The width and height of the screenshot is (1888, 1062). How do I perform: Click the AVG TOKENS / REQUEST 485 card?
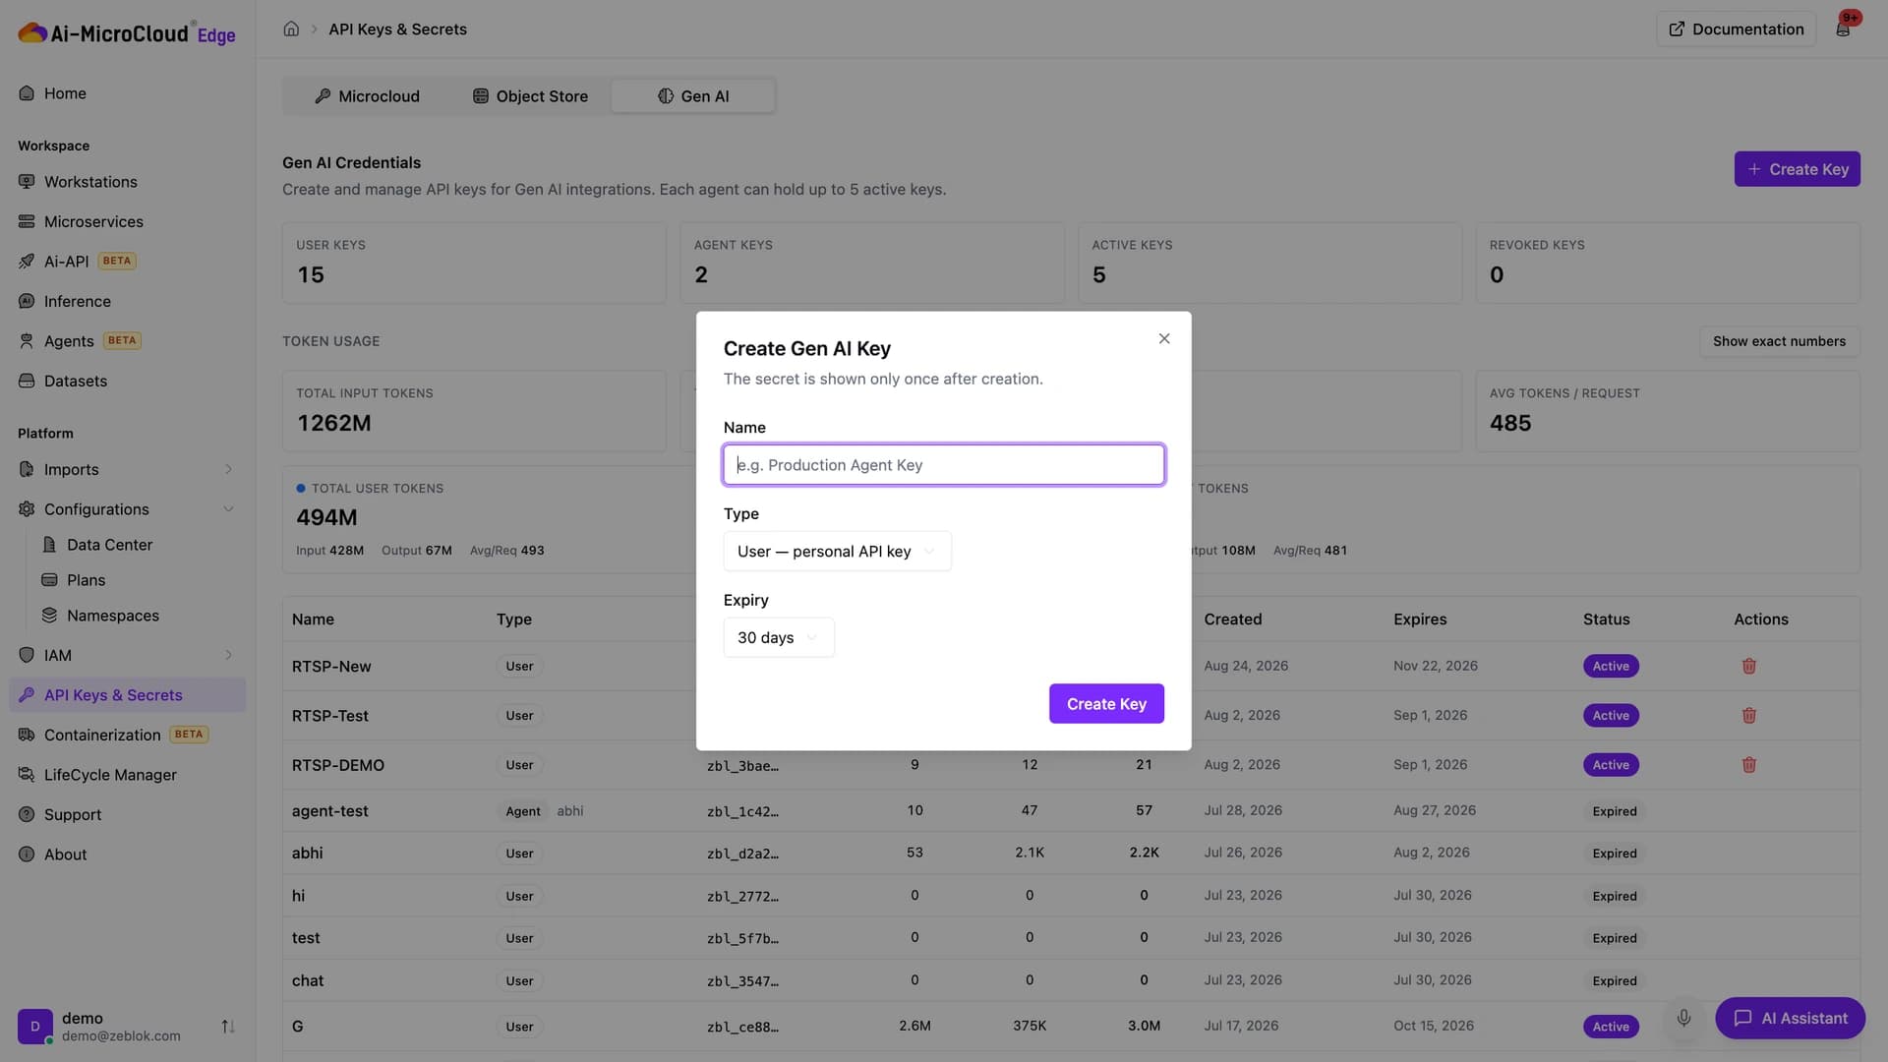pyautogui.click(x=1668, y=411)
